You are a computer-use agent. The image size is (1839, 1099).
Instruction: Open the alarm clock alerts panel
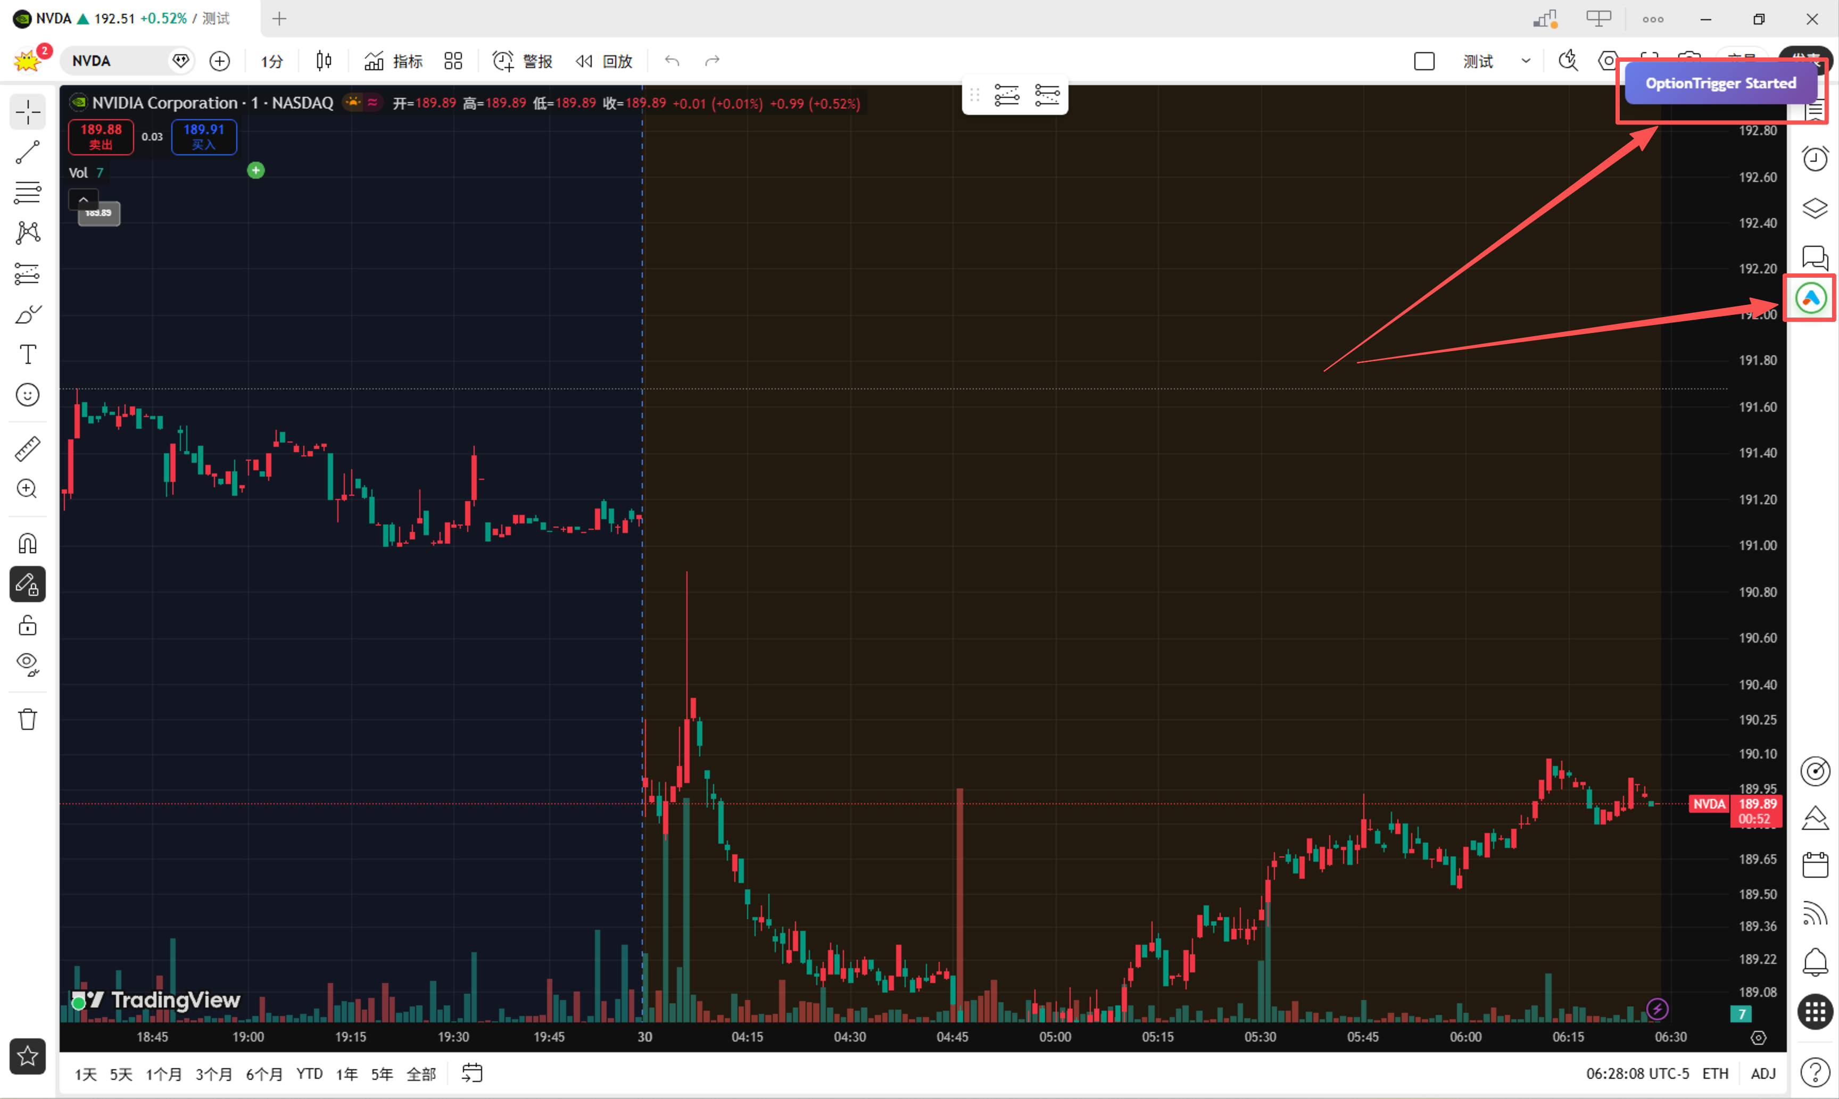(x=1815, y=159)
